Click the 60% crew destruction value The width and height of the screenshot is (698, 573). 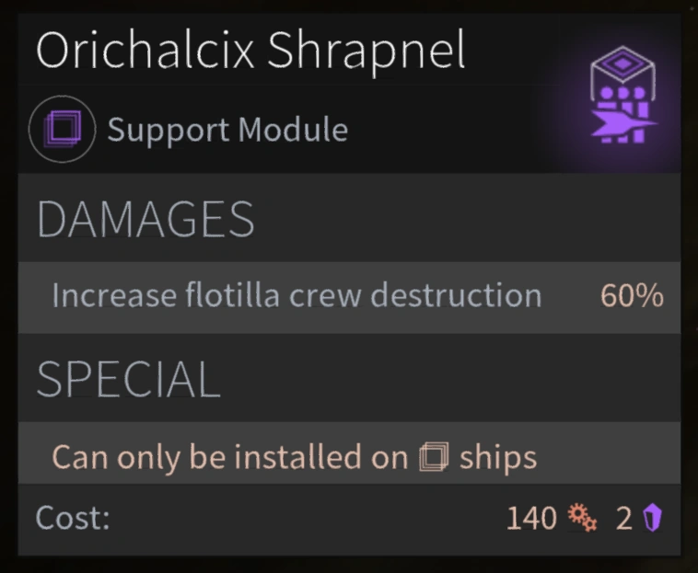coord(632,296)
